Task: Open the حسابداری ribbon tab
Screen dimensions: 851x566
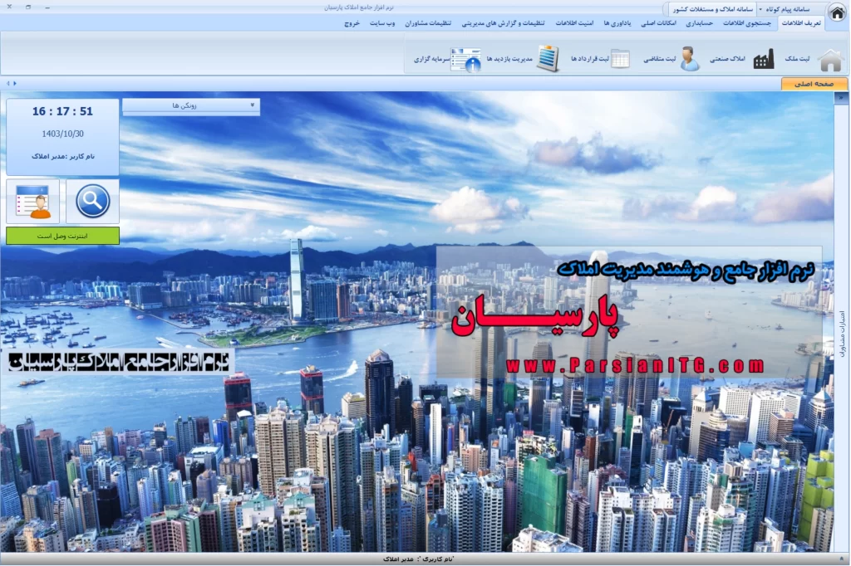Action: coord(699,23)
